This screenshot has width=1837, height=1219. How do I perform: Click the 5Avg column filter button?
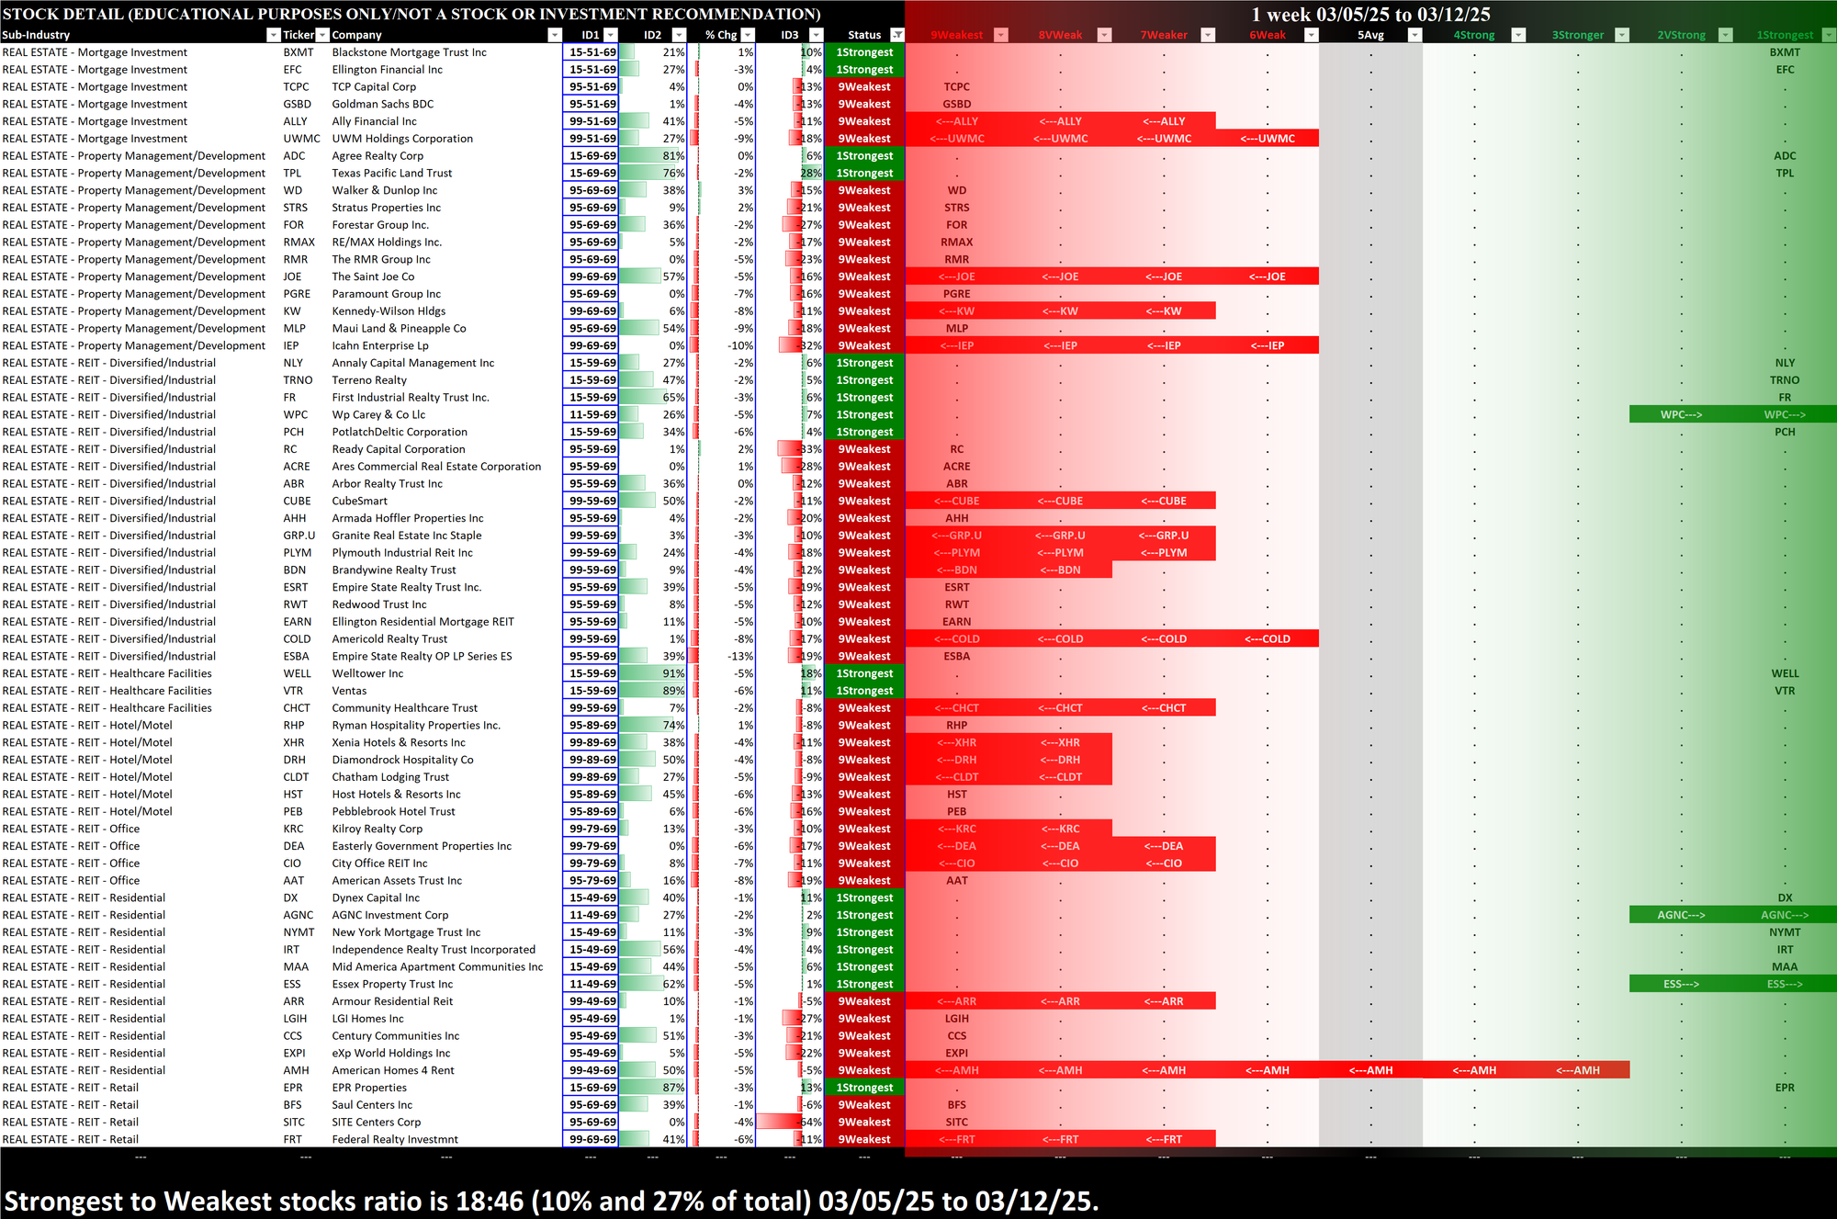click(1414, 35)
